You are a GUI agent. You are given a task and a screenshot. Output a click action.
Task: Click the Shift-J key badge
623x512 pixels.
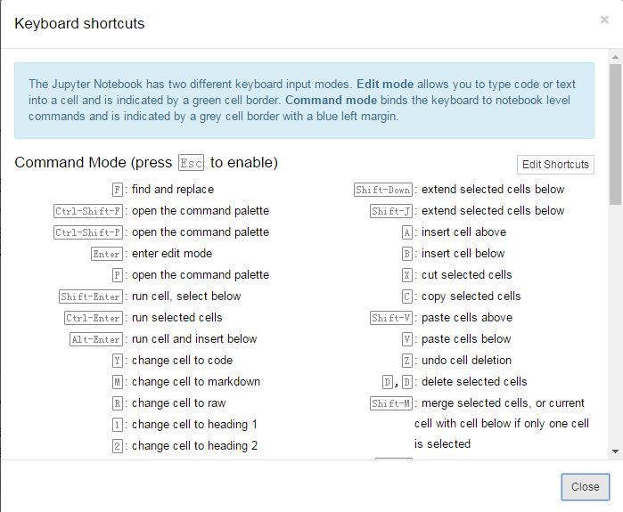391,211
